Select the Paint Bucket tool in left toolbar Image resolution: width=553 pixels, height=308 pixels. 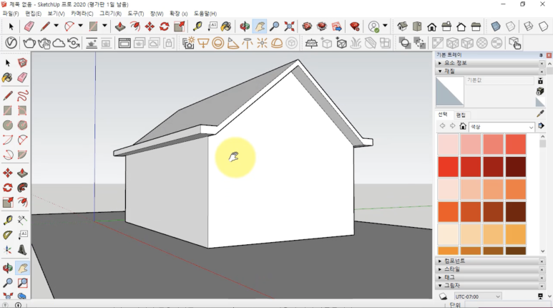point(7,77)
